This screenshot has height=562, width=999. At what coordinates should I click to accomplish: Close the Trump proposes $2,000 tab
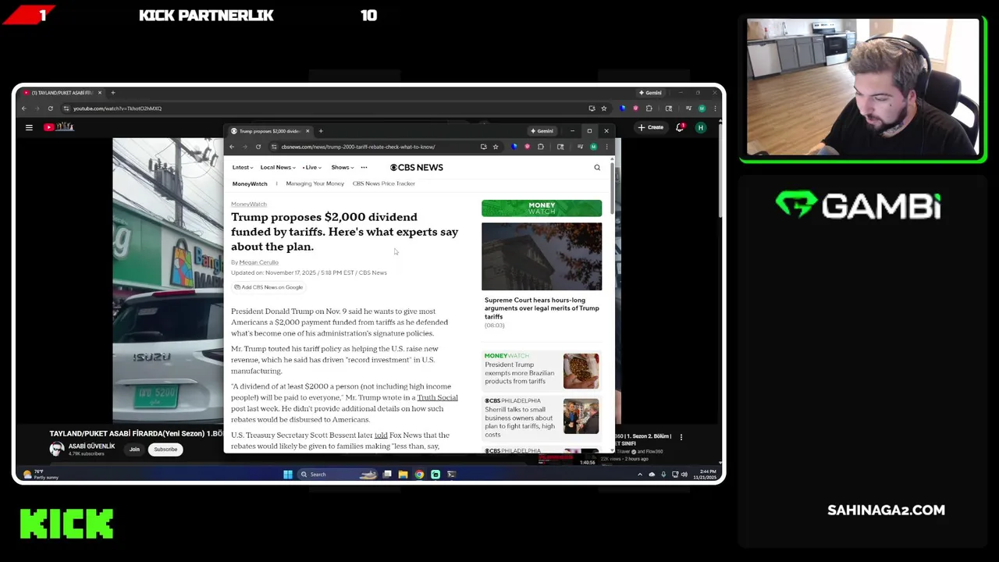(x=308, y=131)
